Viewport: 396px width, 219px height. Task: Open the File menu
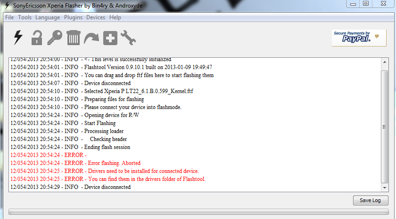pos(9,17)
